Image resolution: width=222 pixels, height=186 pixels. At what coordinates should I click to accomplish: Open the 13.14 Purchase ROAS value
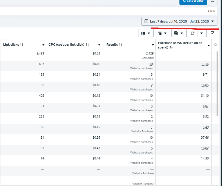click(205, 64)
